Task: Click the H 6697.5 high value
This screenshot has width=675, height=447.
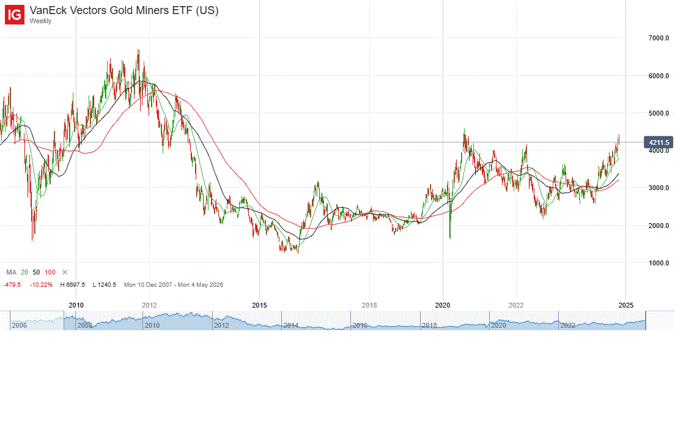Action: (x=72, y=285)
